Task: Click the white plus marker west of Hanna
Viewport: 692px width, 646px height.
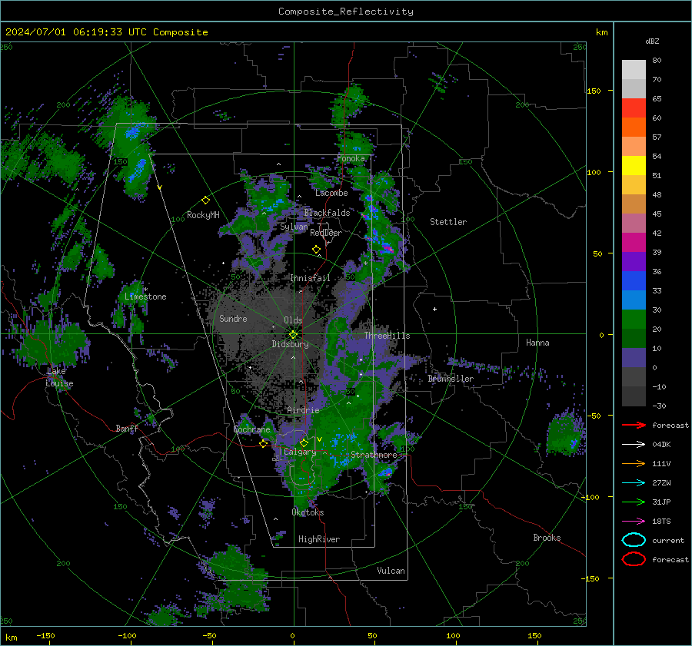Action: [434, 309]
